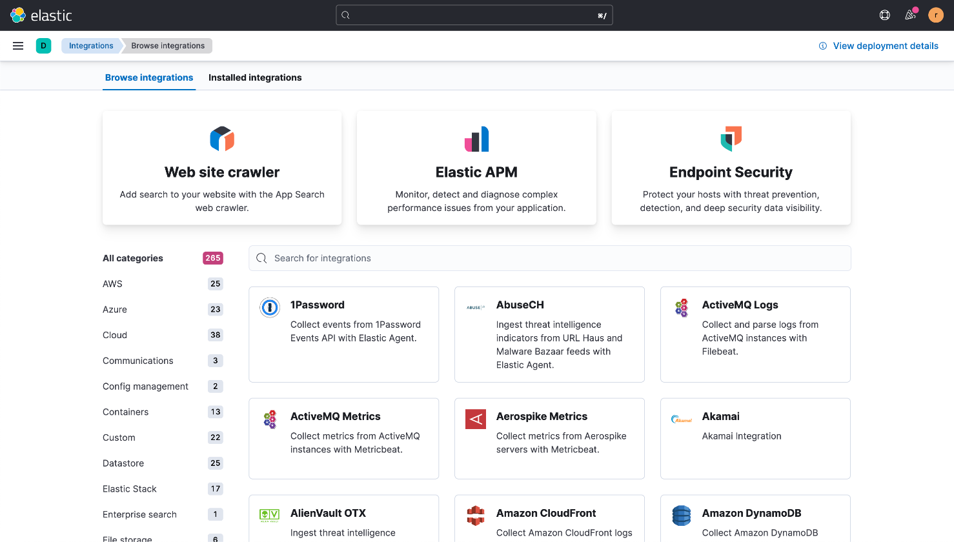Click the info icon beside View deployment details
The height and width of the screenshot is (542, 954).
tap(823, 46)
